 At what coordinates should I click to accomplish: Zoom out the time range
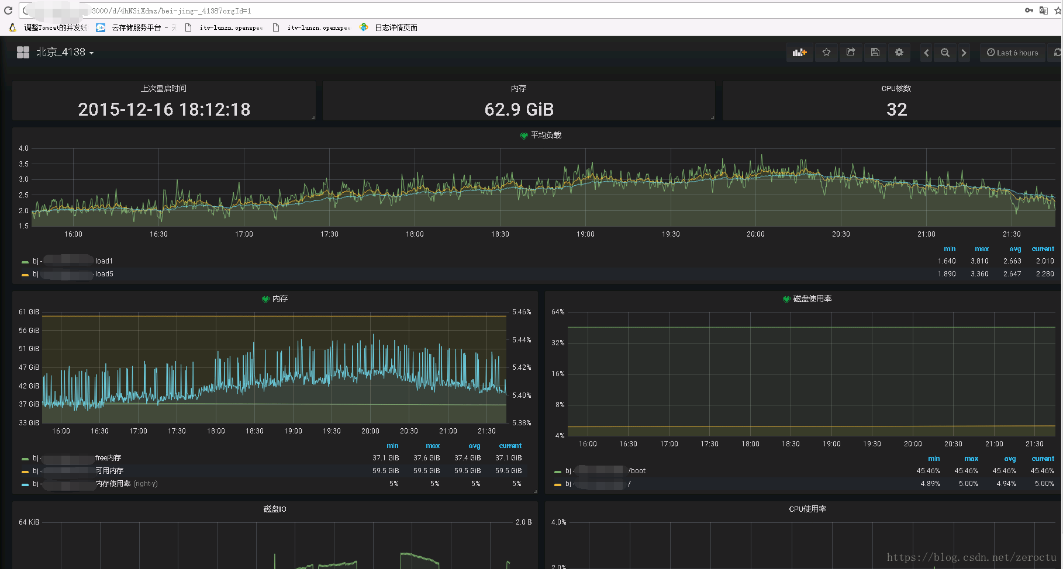[x=945, y=53]
